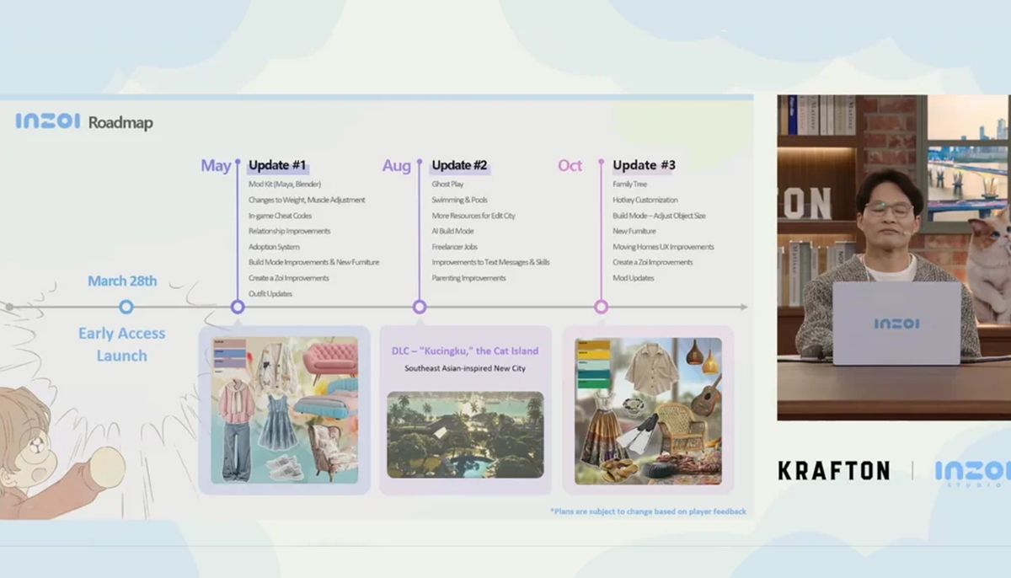The height and width of the screenshot is (578, 1011).
Task: Click "Build Mode Improvements & New Furniture"
Action: pyautogui.click(x=313, y=262)
